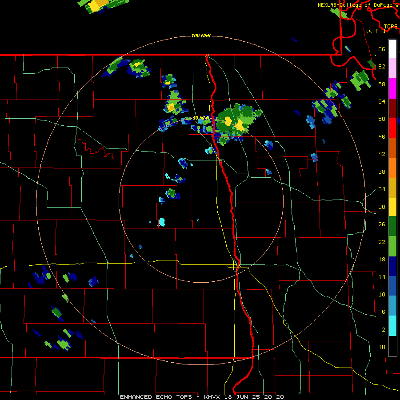The width and height of the screenshot is (400, 400).
Task: Click the legend value "58"
Action: click(x=382, y=84)
